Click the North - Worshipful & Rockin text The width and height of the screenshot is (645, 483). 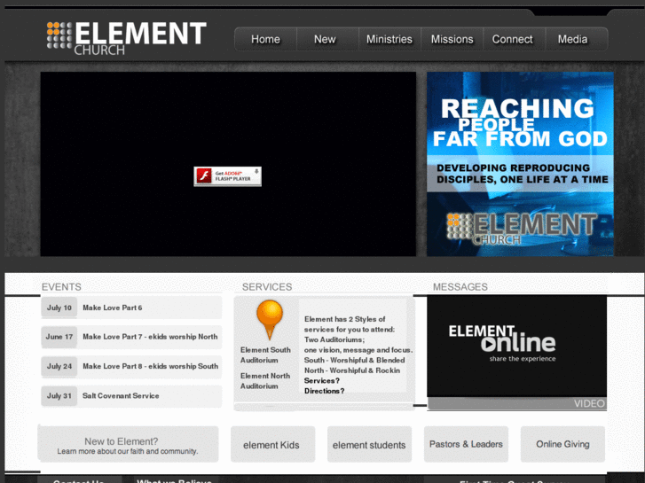pos(351,370)
